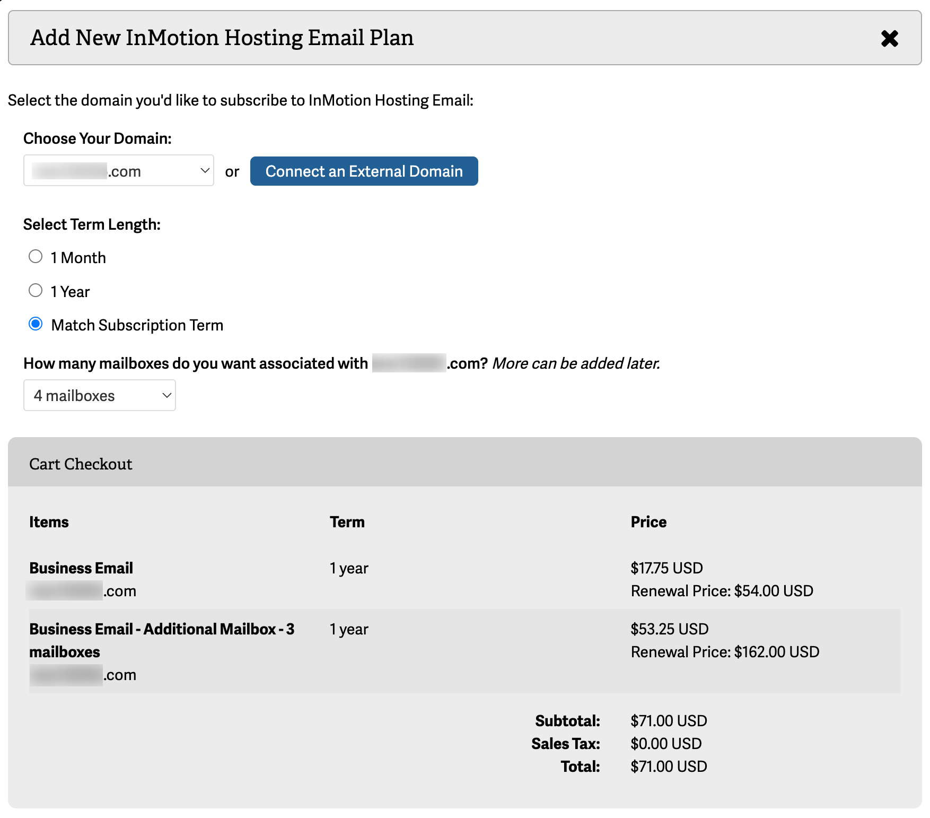Select Match Subscription Term radio button

36,324
